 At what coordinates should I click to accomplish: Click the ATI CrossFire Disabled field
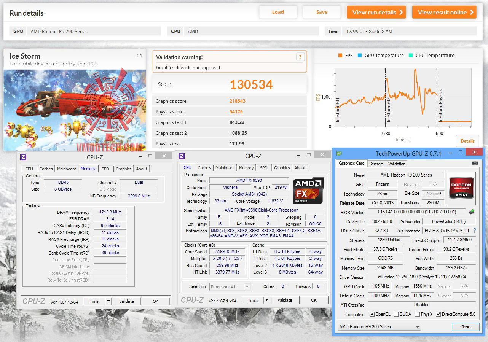[x=422, y=305]
